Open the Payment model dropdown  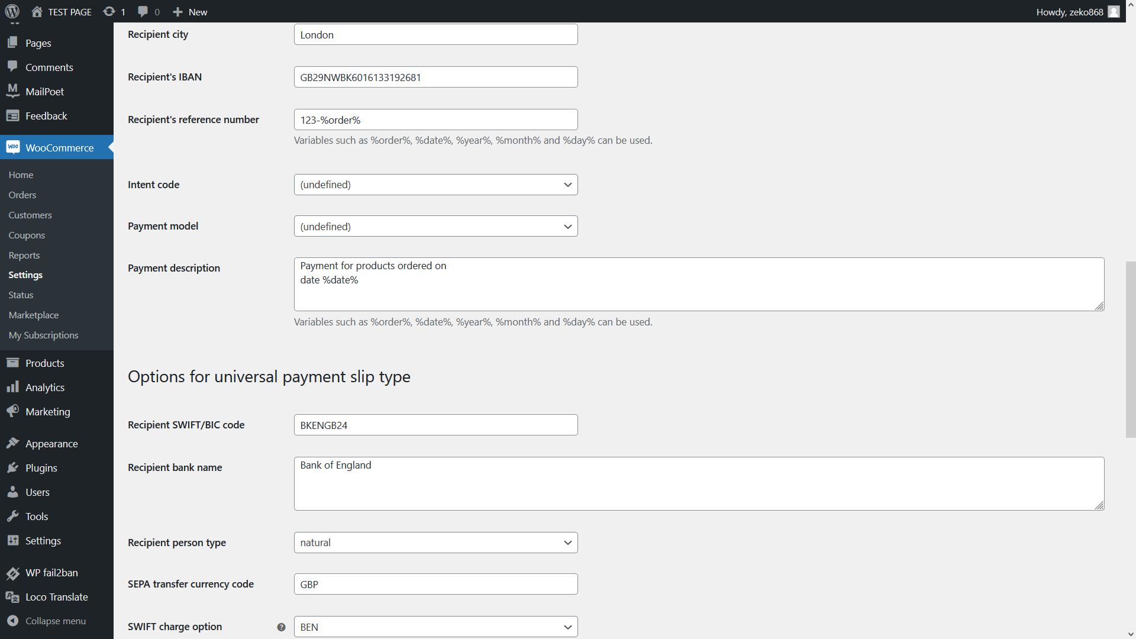tap(435, 226)
